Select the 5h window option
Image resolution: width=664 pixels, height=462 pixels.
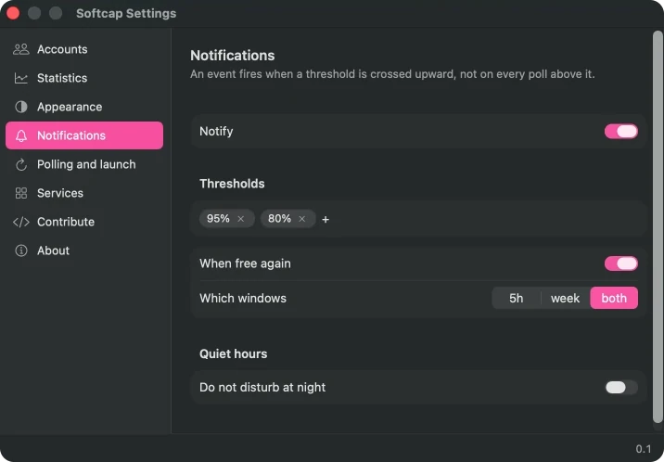[x=517, y=298]
